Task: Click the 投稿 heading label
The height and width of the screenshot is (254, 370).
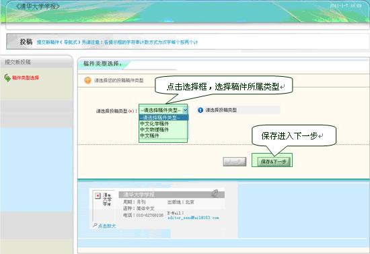Action: 26,42
